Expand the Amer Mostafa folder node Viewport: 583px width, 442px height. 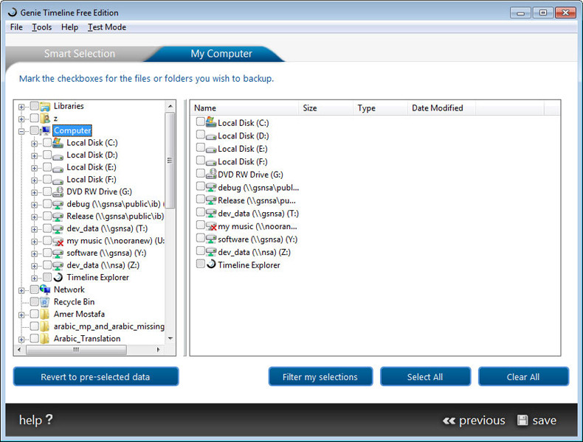click(21, 315)
